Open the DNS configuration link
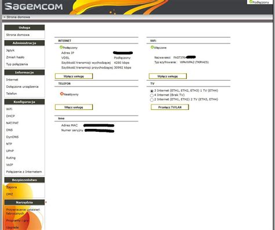 9,130
